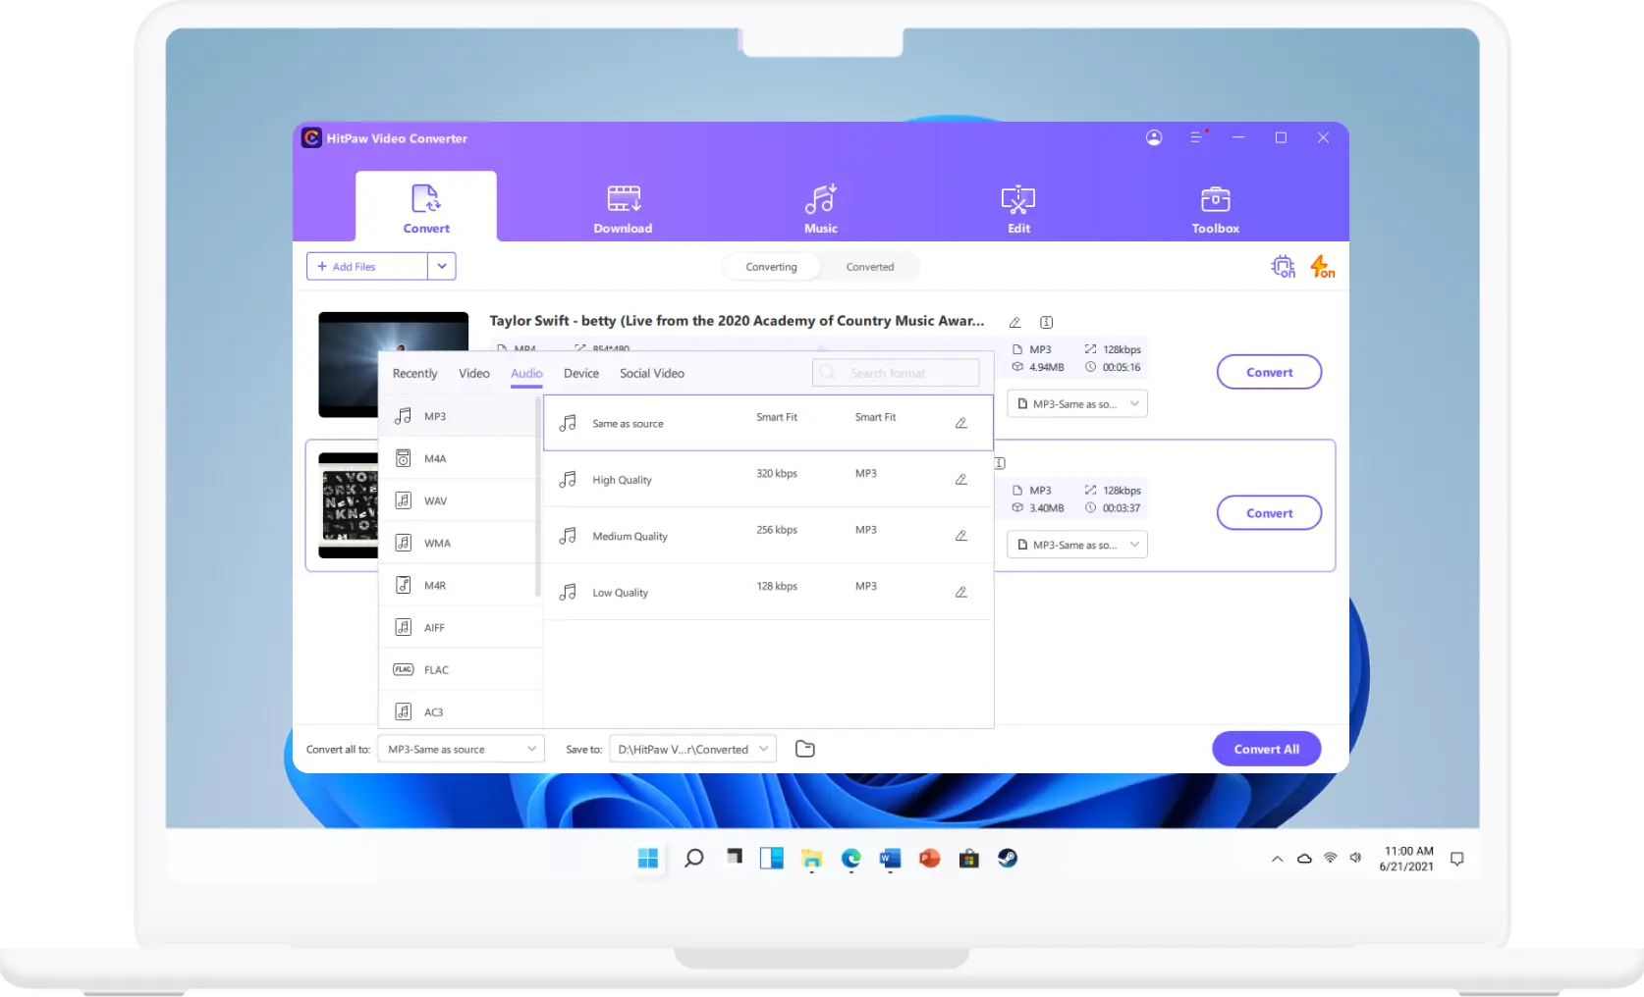Image resolution: width=1644 pixels, height=997 pixels.
Task: Open the Edit tab
Action: (x=1018, y=209)
